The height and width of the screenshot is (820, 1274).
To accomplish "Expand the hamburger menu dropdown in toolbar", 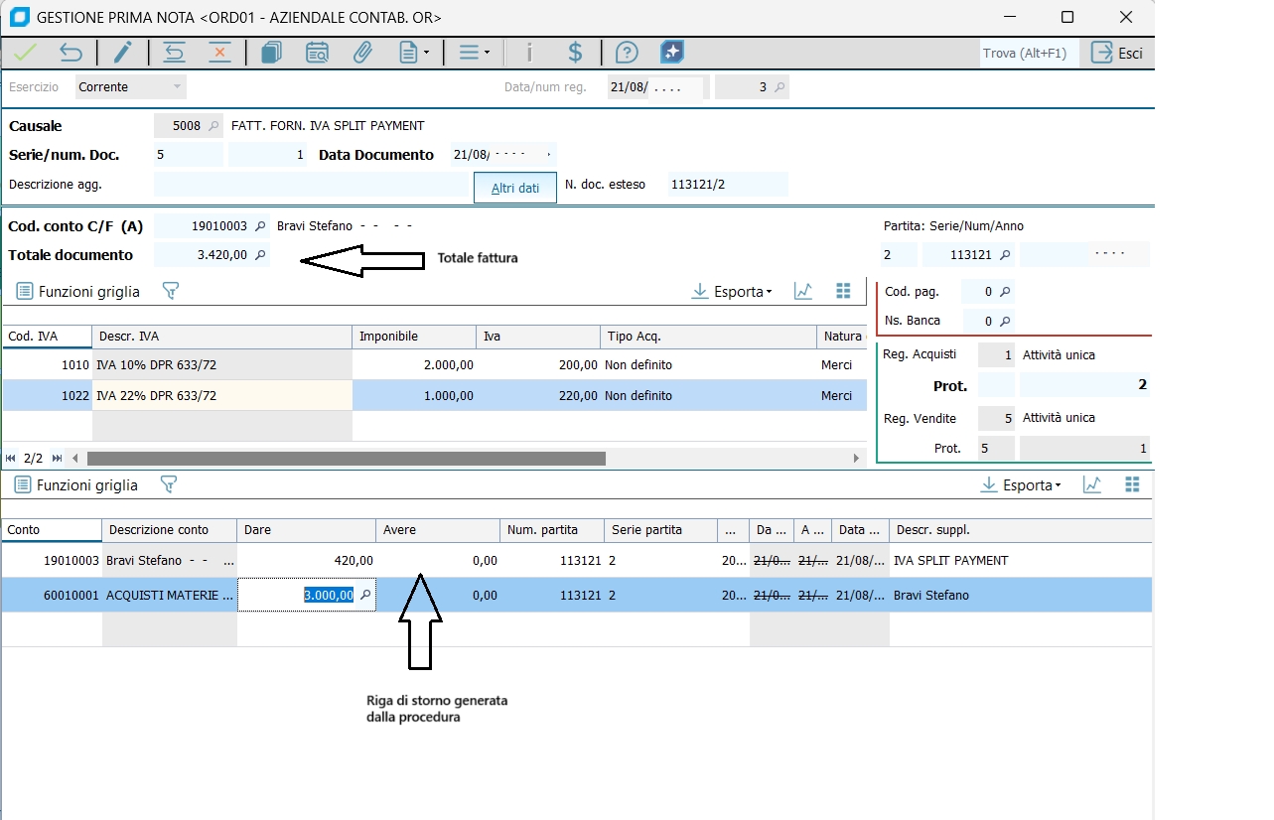I will point(474,53).
